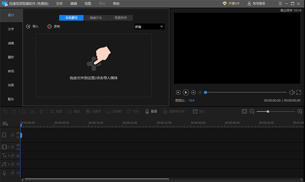Click the add track icon
This screenshot has height=182, width=305.
coord(5,124)
